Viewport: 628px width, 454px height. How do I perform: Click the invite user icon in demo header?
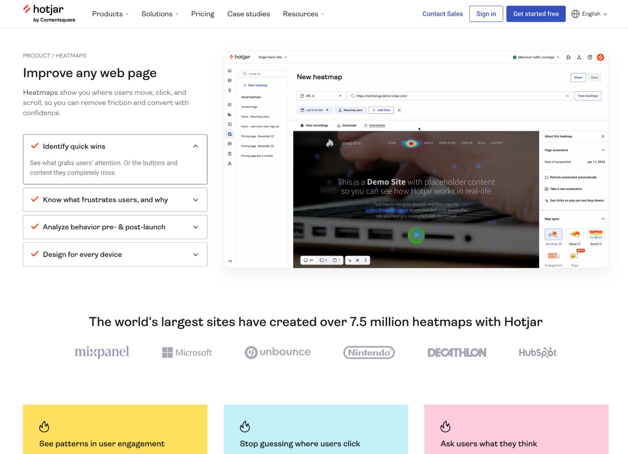tap(579, 57)
